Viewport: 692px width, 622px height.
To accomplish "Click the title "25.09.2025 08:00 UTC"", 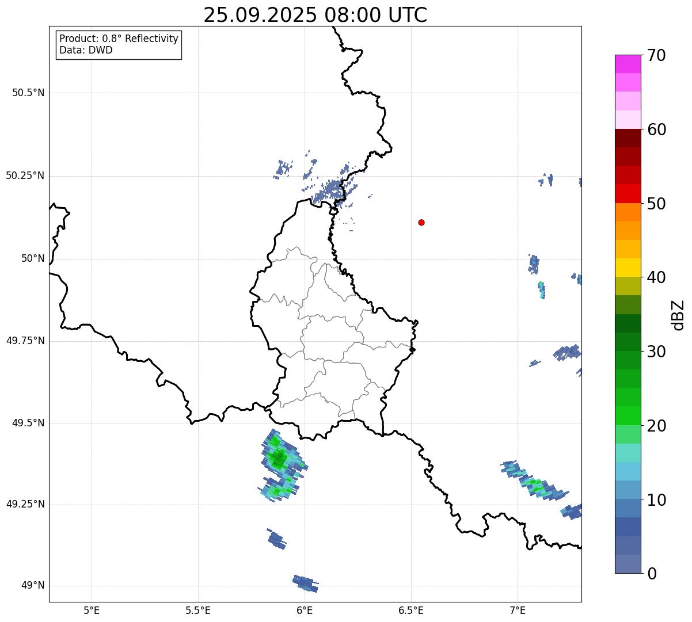I will [315, 15].
